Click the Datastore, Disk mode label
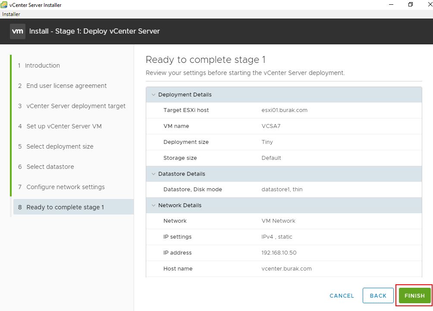The width and height of the screenshot is (433, 311). pos(192,190)
